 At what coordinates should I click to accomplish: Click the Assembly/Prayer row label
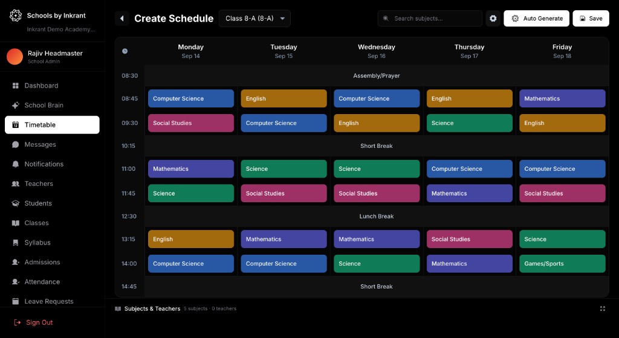(377, 75)
